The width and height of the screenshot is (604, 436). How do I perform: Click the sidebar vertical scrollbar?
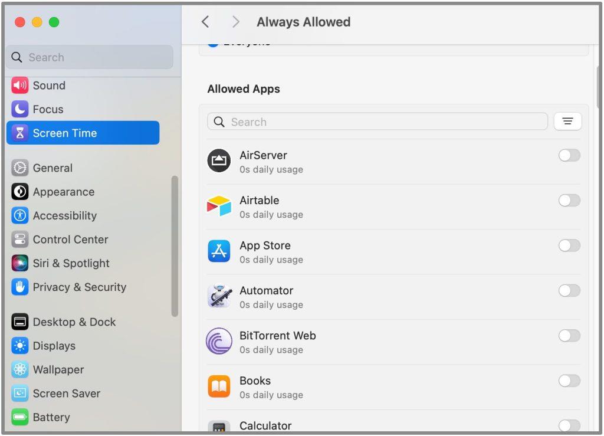(175, 247)
